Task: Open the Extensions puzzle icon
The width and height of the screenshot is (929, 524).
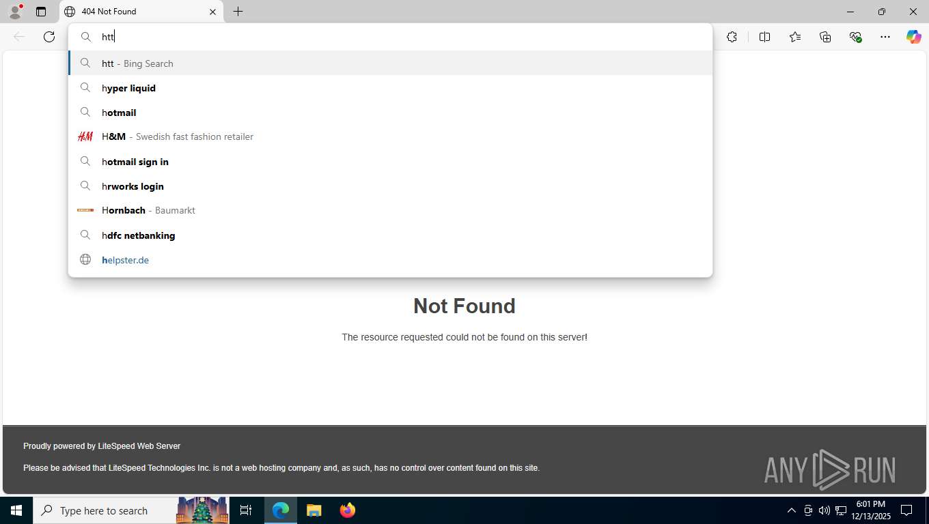Action: (732, 37)
